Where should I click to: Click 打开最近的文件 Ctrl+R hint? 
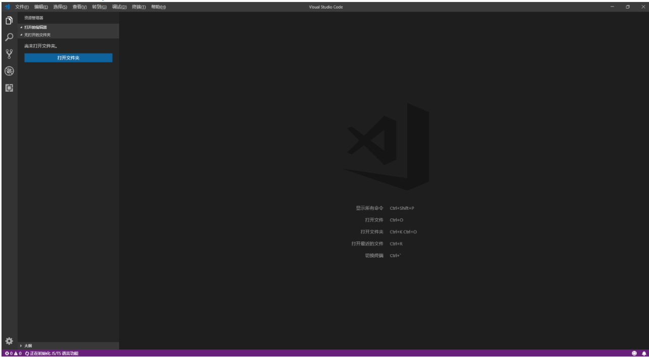(377, 244)
